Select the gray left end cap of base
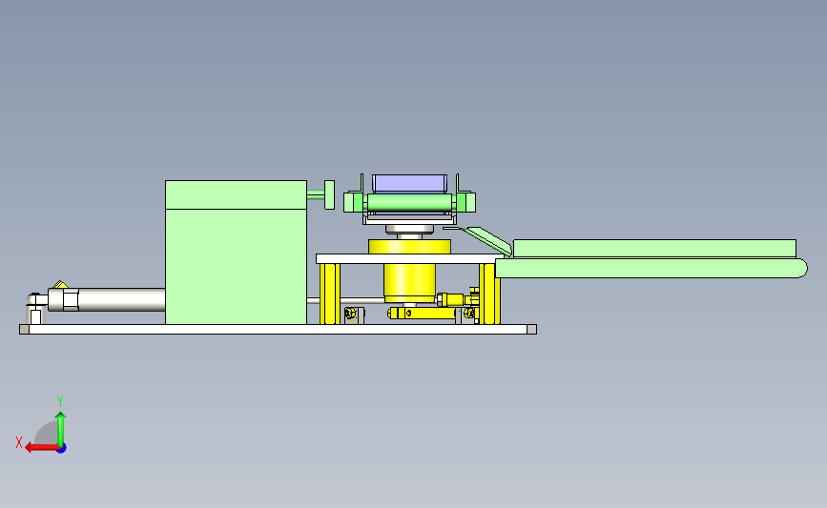 click(x=24, y=330)
